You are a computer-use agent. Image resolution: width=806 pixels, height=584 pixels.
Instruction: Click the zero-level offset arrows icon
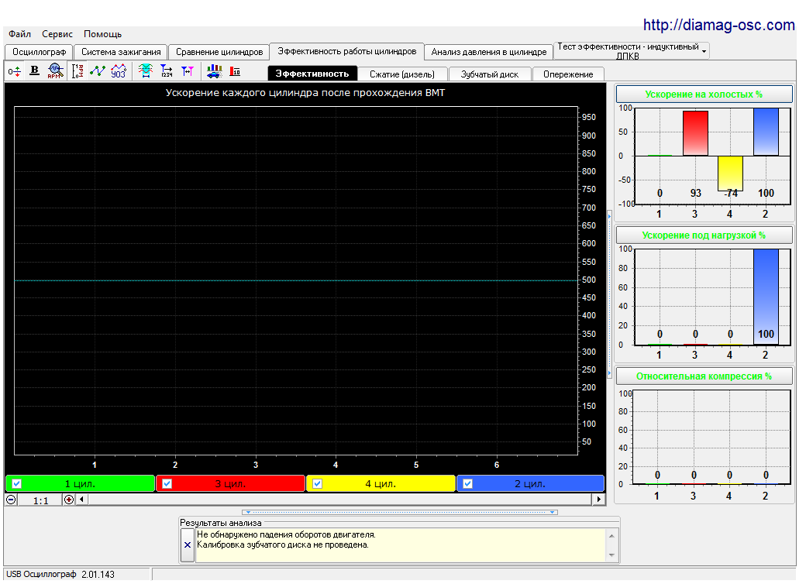point(15,71)
